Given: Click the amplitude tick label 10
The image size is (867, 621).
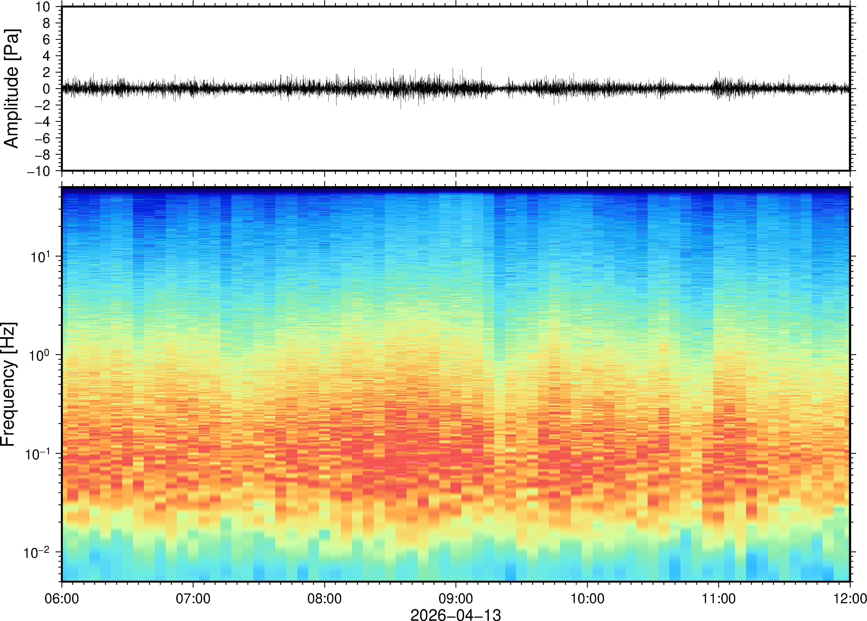Looking at the screenshot, I should [x=43, y=6].
